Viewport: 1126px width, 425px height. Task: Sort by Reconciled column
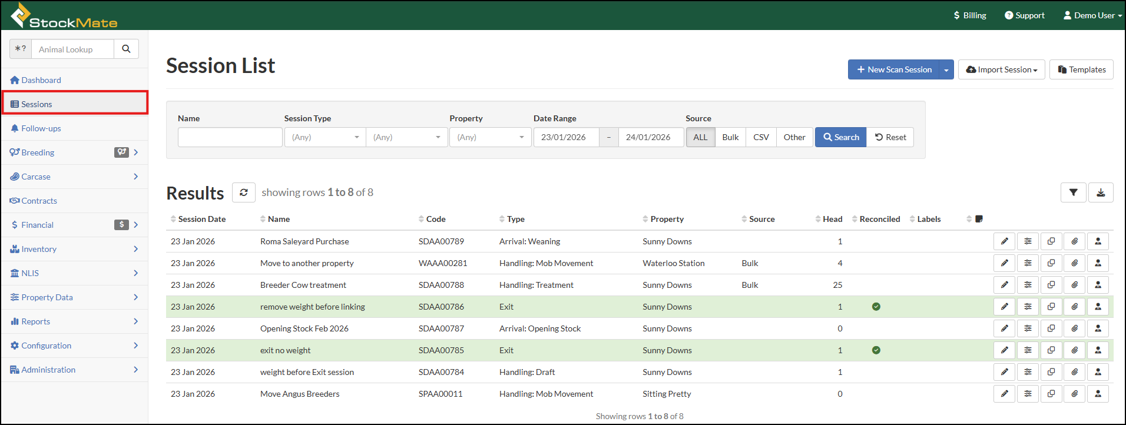pyautogui.click(x=876, y=219)
